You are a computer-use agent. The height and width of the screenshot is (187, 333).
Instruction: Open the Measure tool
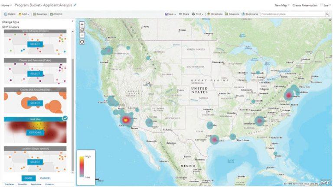[232, 14]
